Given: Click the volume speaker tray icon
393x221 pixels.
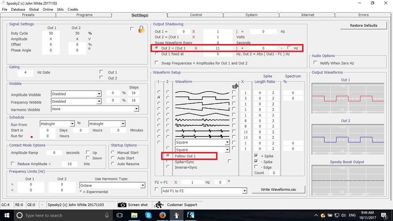Looking at the screenshot, I should coord(343,215).
